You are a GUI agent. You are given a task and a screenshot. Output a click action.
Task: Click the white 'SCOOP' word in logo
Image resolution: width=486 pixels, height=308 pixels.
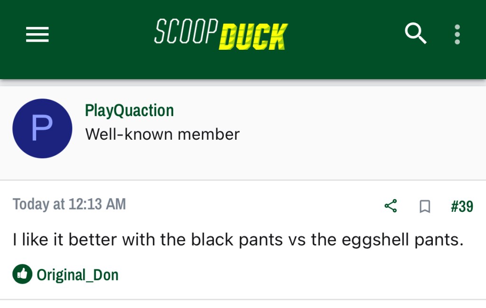click(186, 31)
